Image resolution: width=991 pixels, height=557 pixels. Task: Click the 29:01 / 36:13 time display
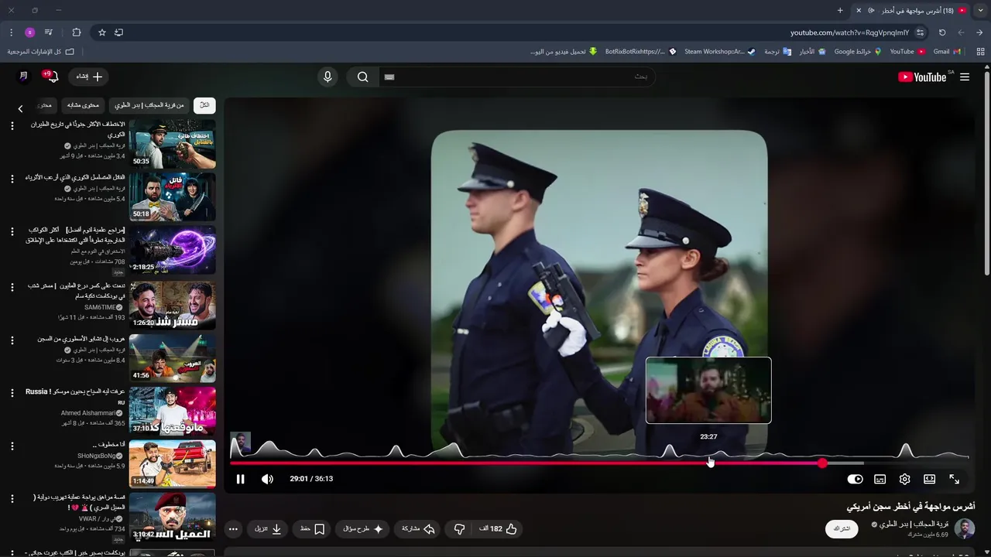[311, 479]
